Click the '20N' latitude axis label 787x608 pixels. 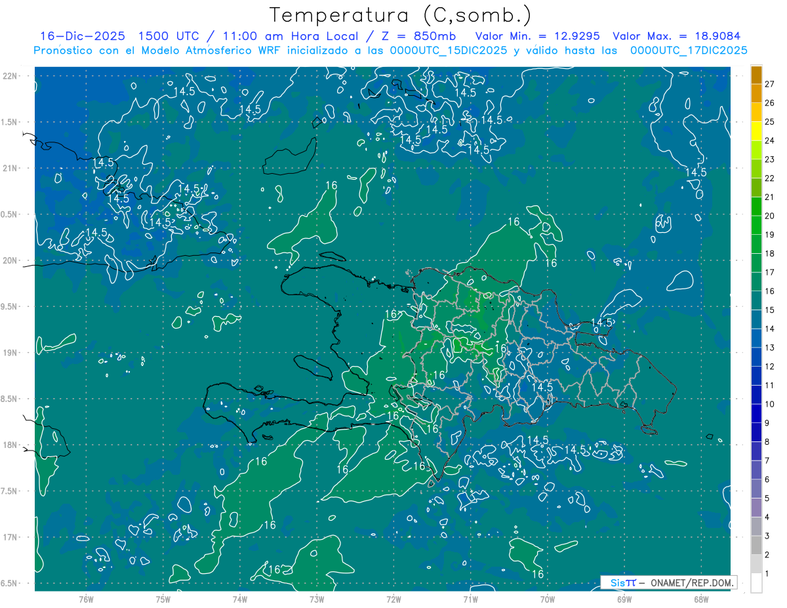[10, 260]
